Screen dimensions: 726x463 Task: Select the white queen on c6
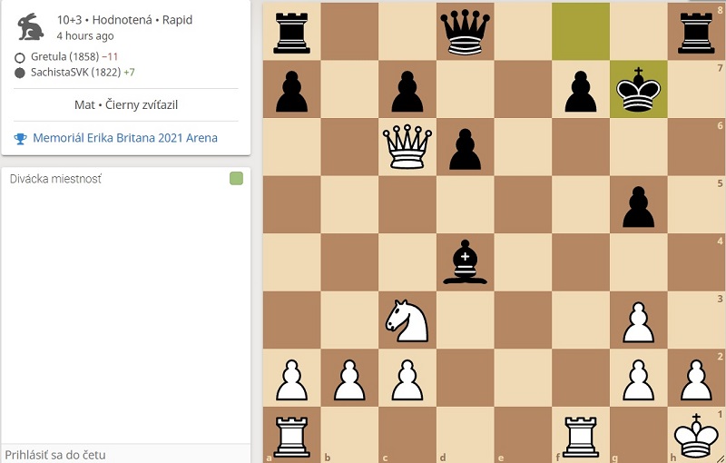(407, 147)
